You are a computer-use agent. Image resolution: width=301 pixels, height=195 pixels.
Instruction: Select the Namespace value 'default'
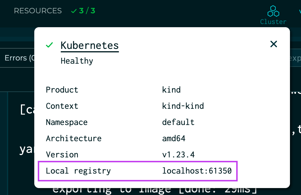178,122
